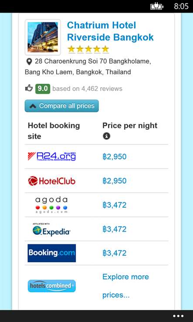
Task: Click the Explore more prices link
Action: [x=125, y=286]
